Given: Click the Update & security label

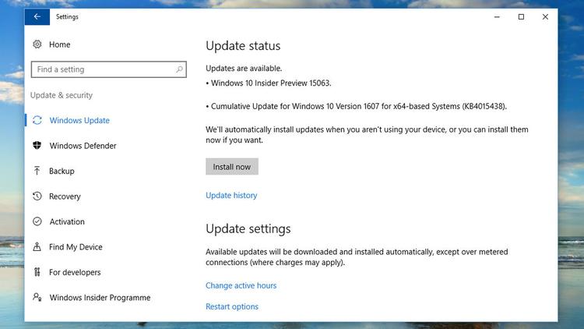Looking at the screenshot, I should pos(62,95).
